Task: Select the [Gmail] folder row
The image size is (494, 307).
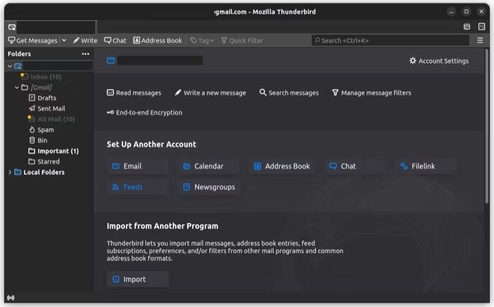Action: click(x=49, y=88)
